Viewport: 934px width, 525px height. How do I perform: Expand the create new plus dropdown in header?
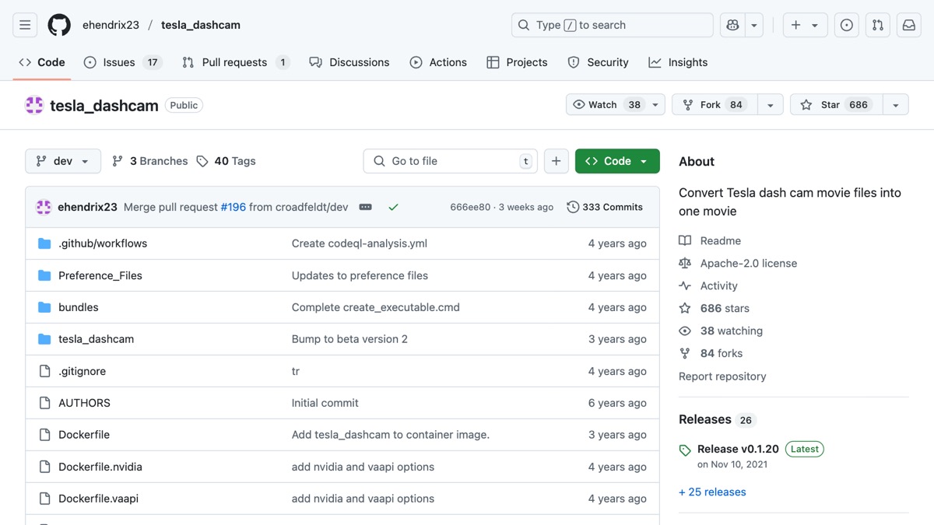(805, 25)
